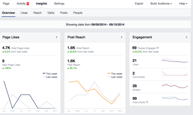Image resolution: width=193 pixels, height=115 pixels.
Task: Click the 33.1% Post Reach change
Action: [72, 68]
